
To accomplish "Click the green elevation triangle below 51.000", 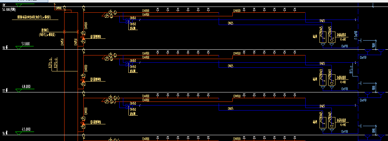I will 19,48.
